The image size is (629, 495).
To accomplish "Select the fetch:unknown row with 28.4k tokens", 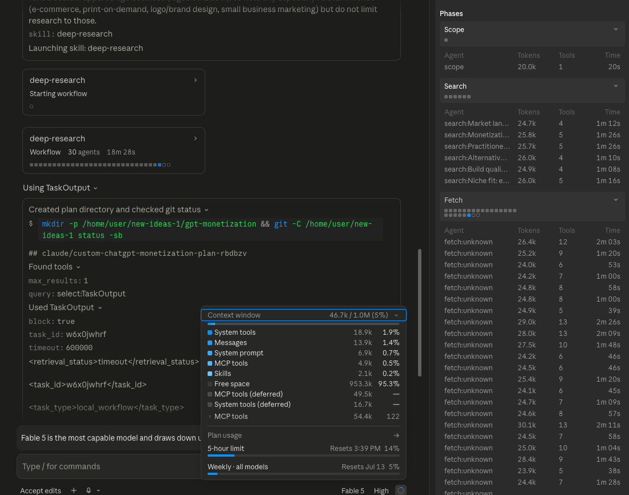I will click(x=532, y=460).
